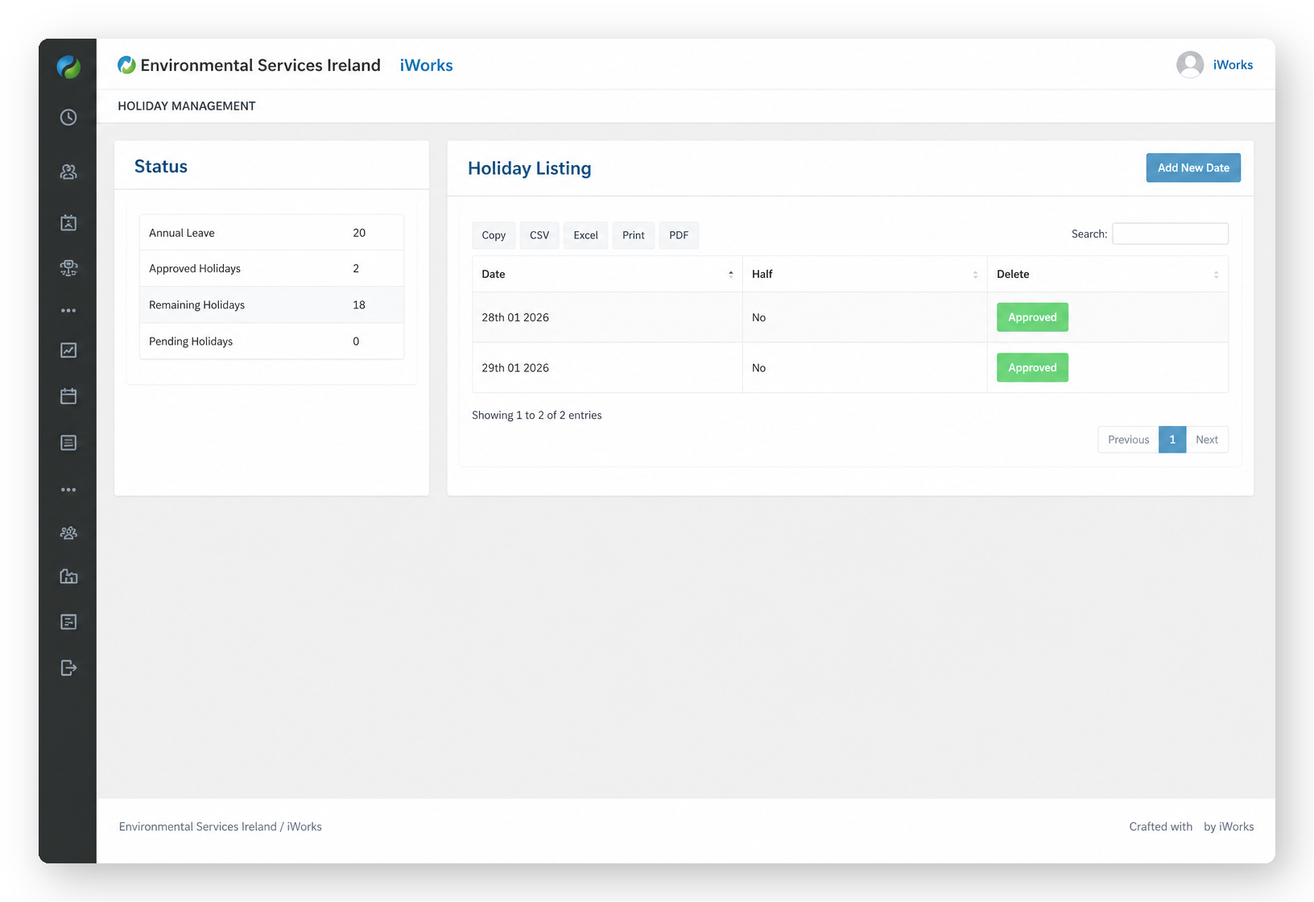The width and height of the screenshot is (1314, 902).
Task: Select the Annual Leave row
Action: click(271, 233)
